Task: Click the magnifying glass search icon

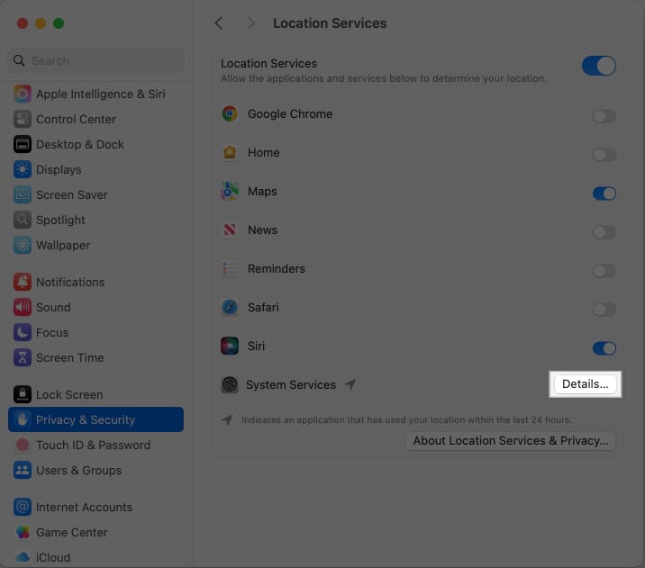Action: coord(19,60)
